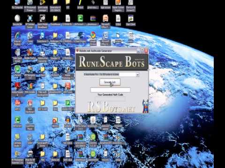
Task: Expand the bot selection dropdown
Action: pos(137,75)
